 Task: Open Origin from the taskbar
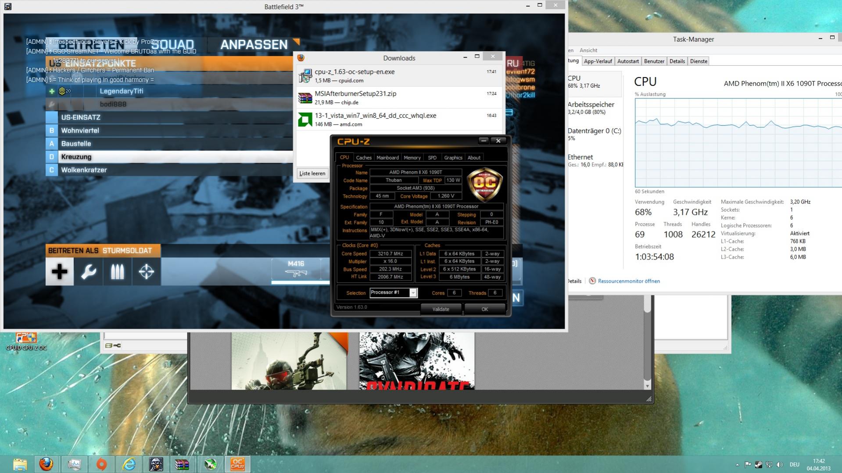coord(101,464)
